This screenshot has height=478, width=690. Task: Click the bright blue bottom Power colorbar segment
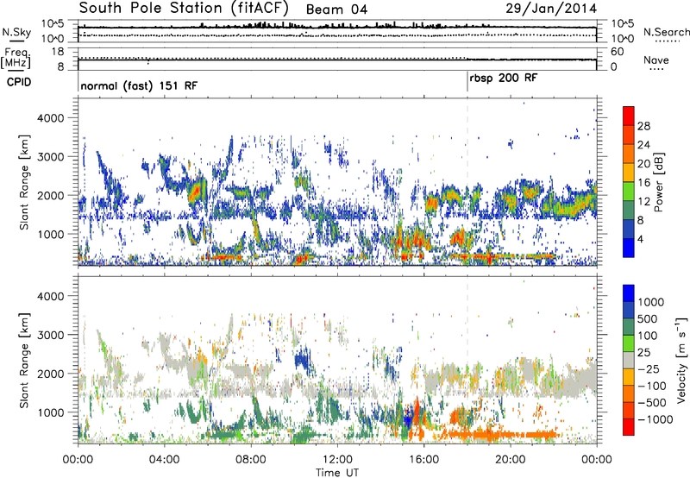point(629,248)
